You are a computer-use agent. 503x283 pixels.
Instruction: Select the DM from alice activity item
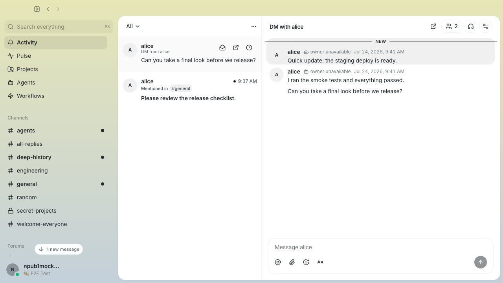(x=190, y=54)
